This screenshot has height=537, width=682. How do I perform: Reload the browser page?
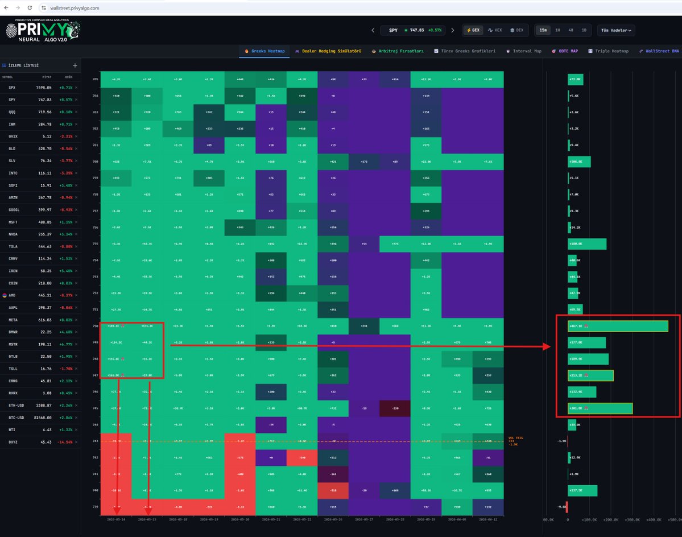pos(30,8)
